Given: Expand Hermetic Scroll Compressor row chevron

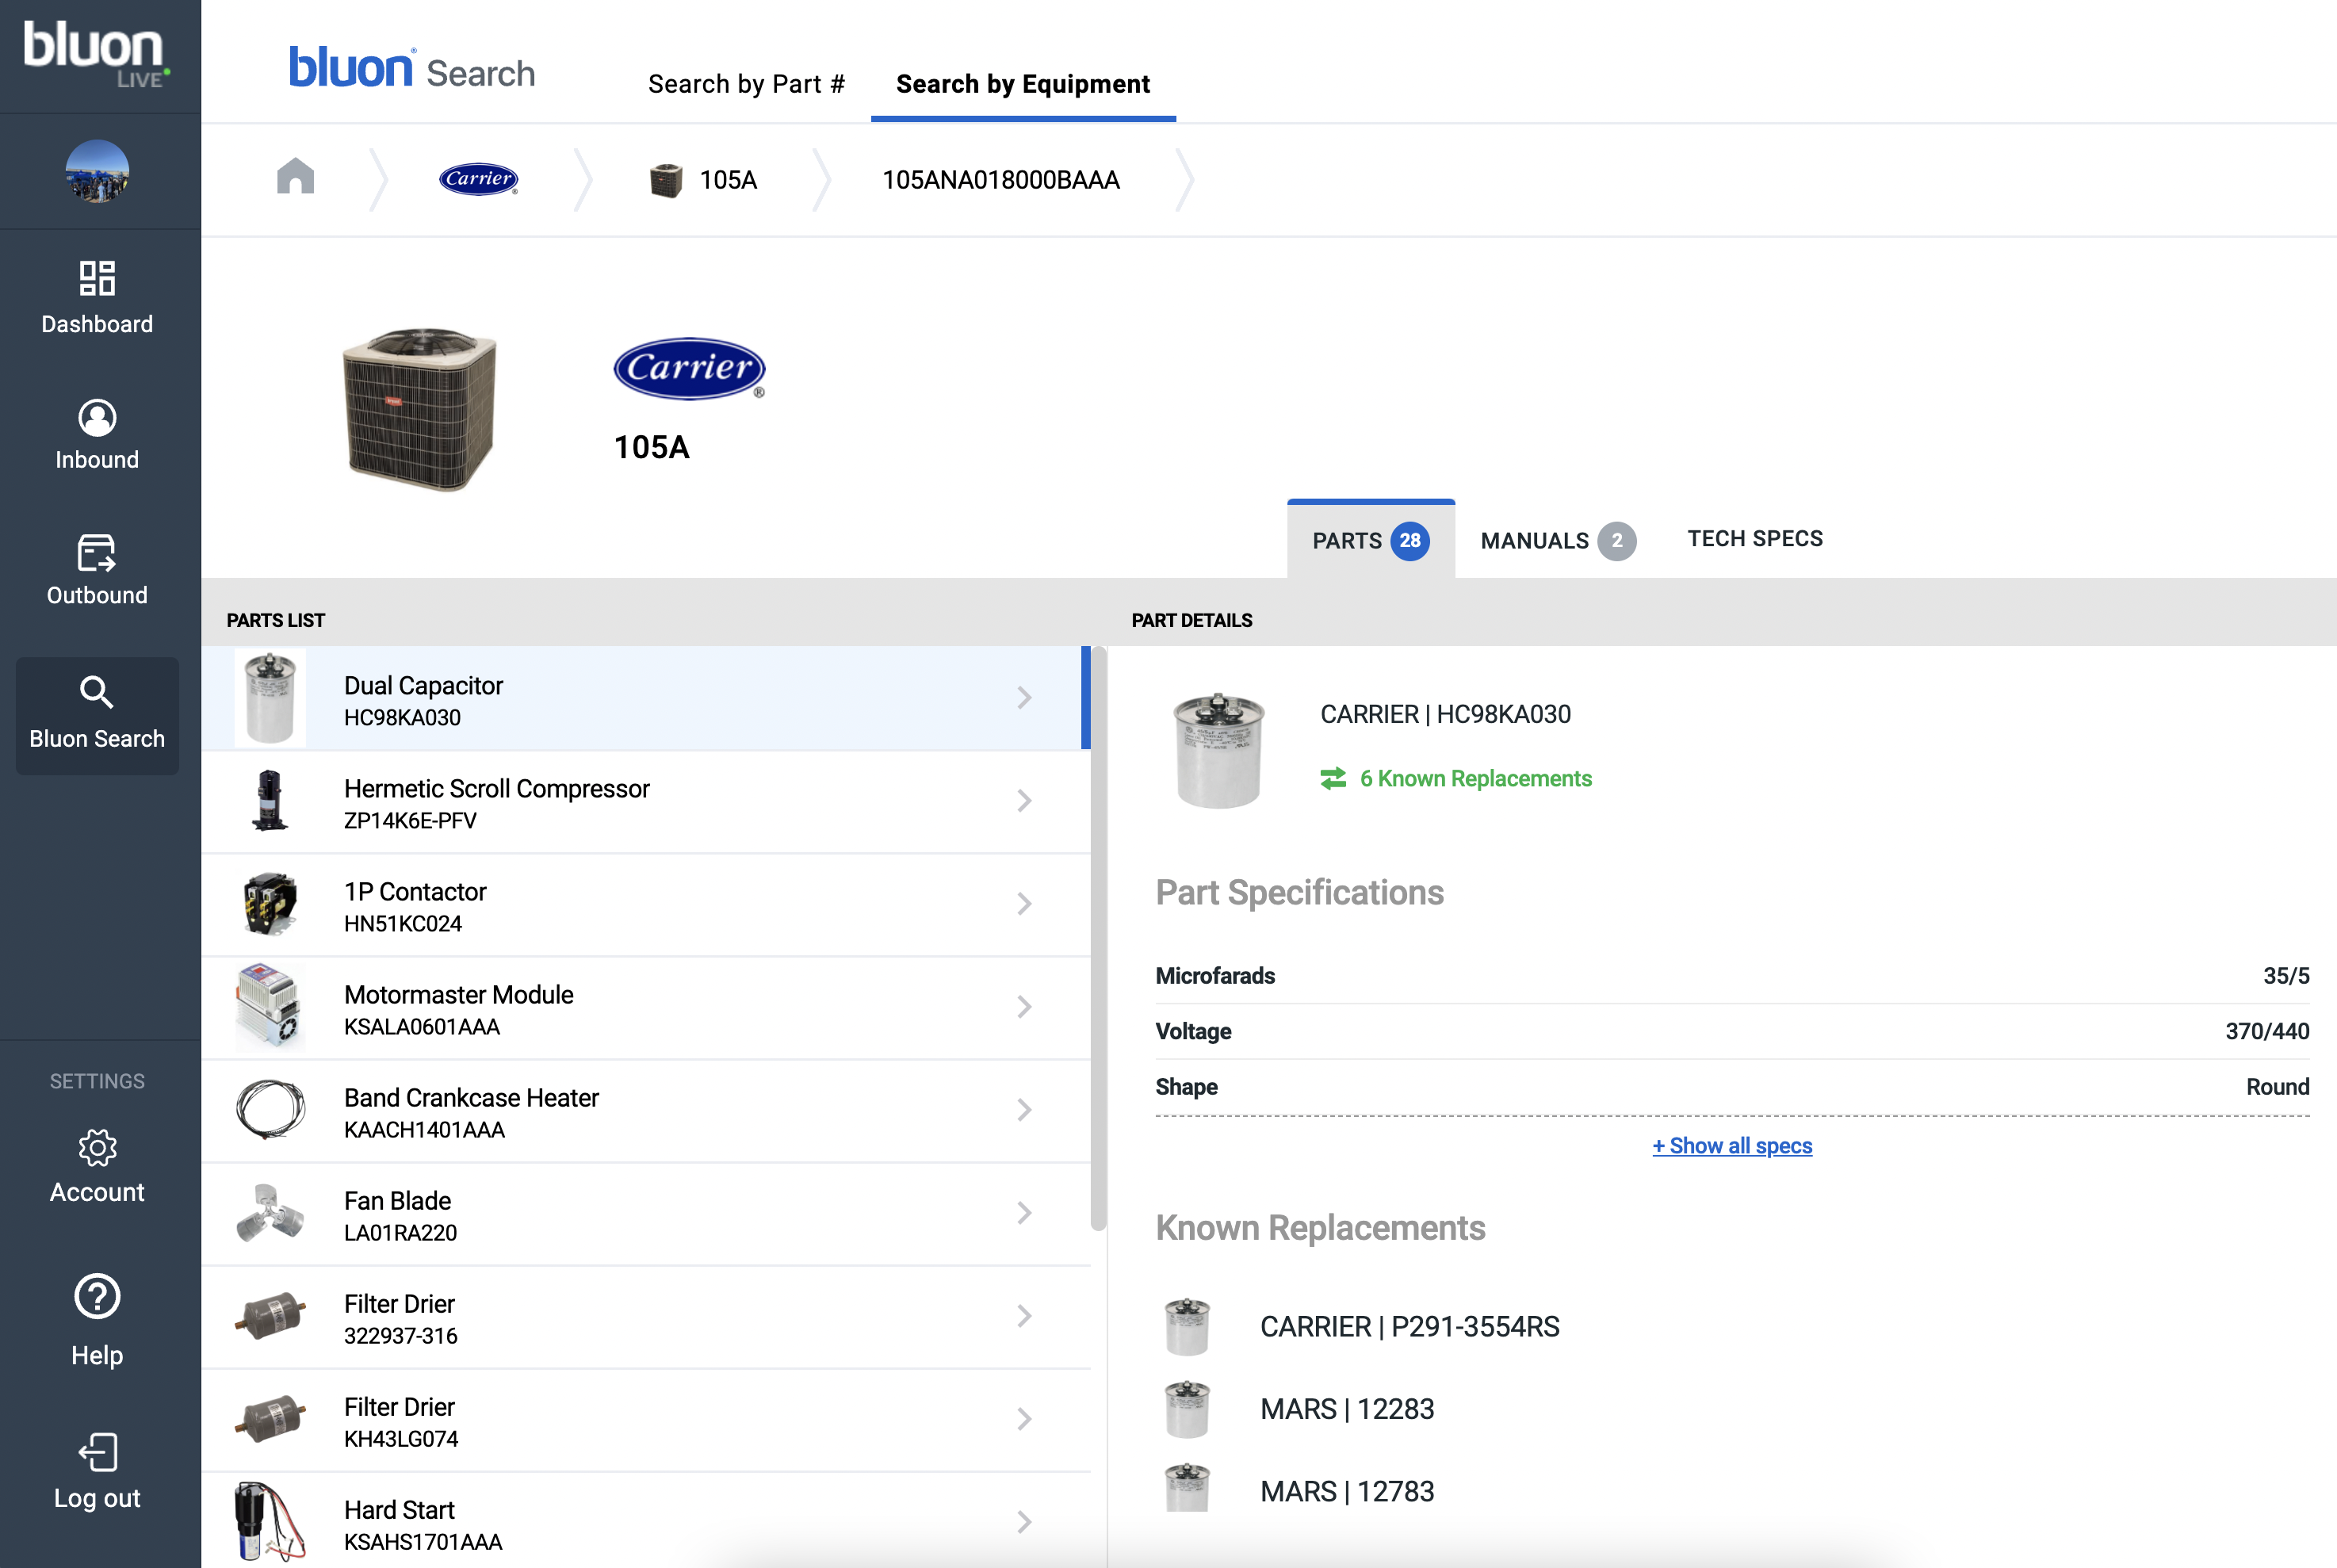Looking at the screenshot, I should tap(1024, 801).
